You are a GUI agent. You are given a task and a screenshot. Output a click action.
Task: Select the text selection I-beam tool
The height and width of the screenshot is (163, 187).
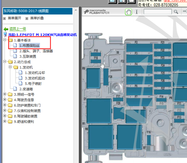tap(137, 12)
